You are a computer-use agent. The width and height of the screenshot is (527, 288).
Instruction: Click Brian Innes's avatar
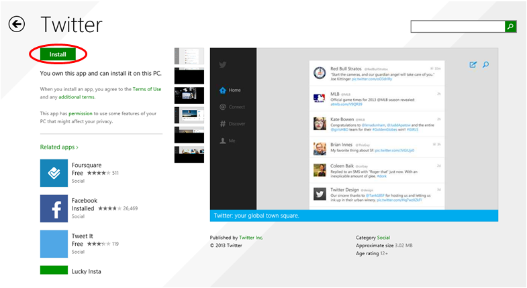pos(320,149)
